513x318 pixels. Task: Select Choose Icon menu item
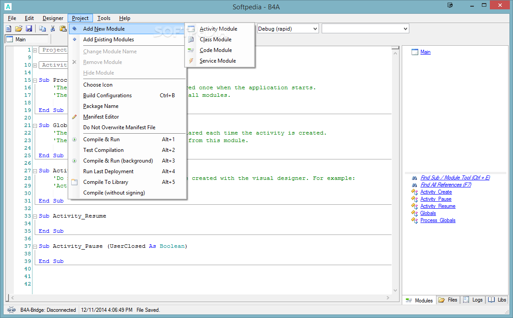point(128,85)
